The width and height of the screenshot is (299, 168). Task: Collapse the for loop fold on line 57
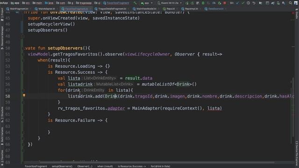pos(23,90)
